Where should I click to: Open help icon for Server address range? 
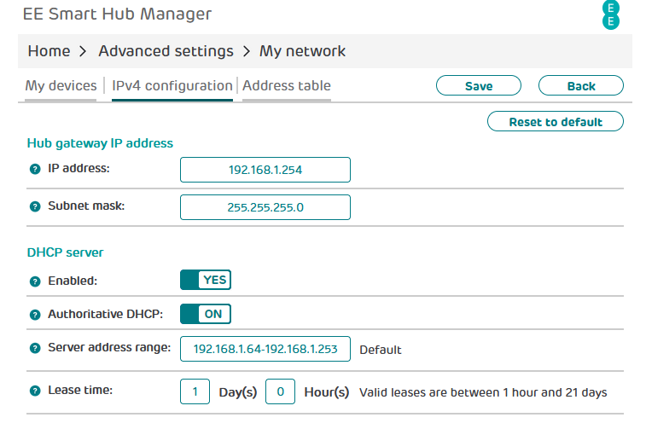coord(35,348)
